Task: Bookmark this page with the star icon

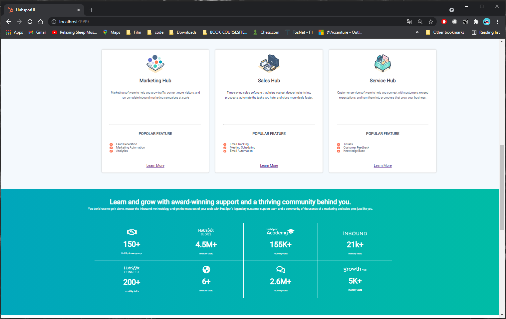Action: 431,22
